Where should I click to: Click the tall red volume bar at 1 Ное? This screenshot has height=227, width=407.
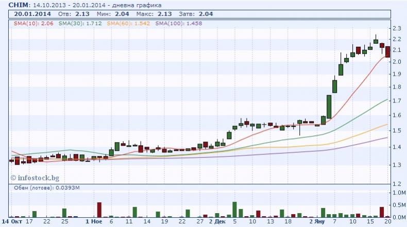pyautogui.click(x=99, y=209)
